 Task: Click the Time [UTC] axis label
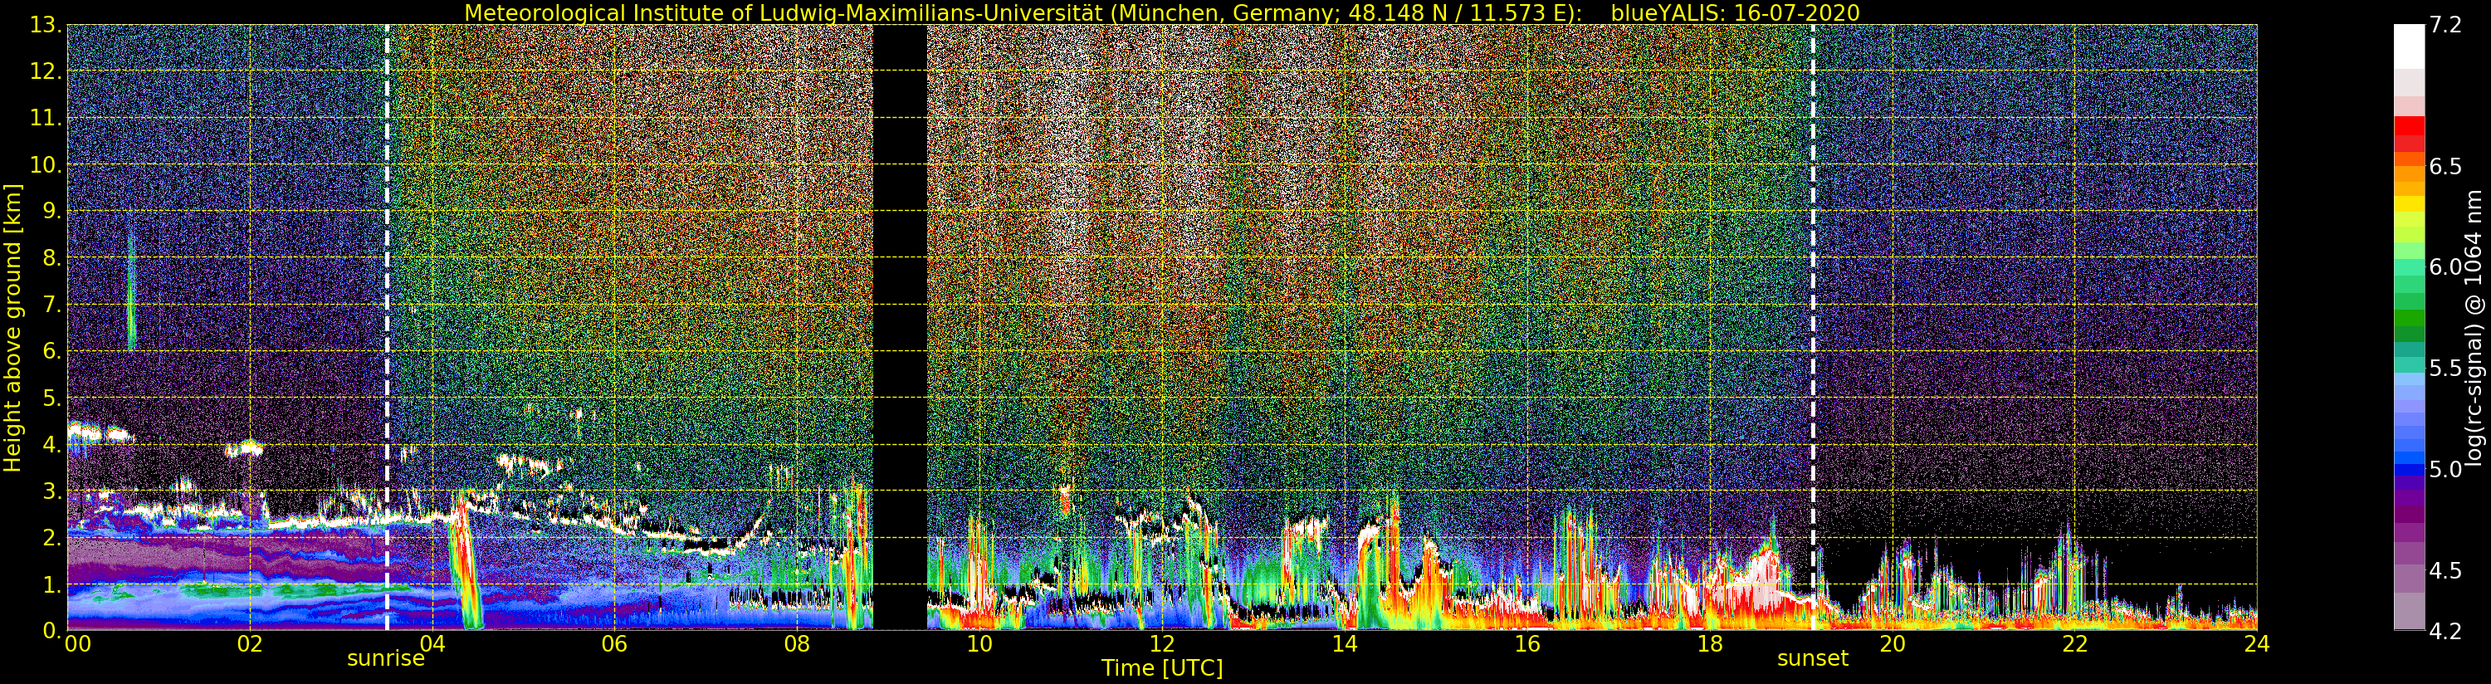coord(1161,668)
